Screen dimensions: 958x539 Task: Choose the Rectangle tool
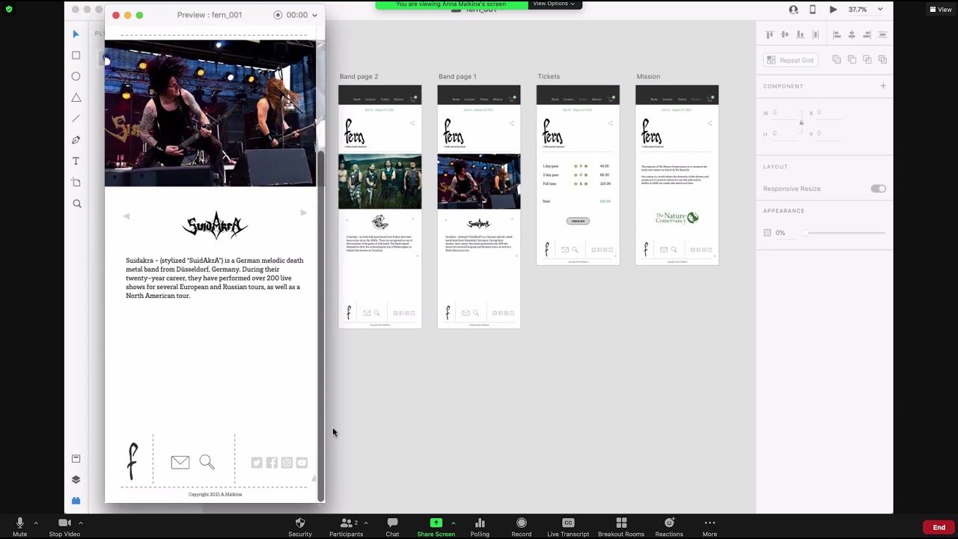pos(76,55)
